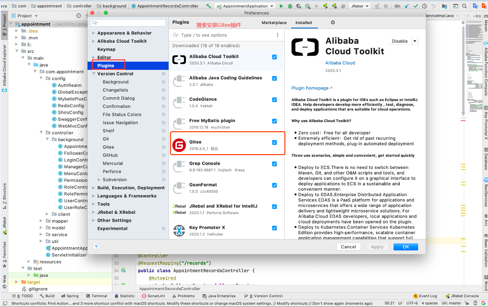Expand the Subversion settings node
This screenshot has height=307, width=488.
click(x=99, y=180)
